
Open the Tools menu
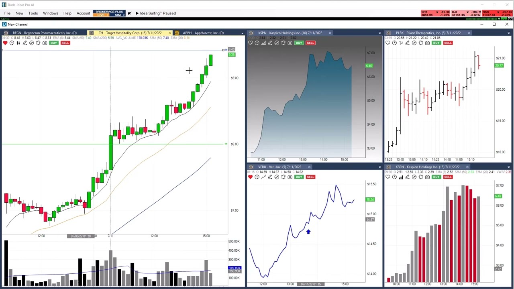point(33,13)
